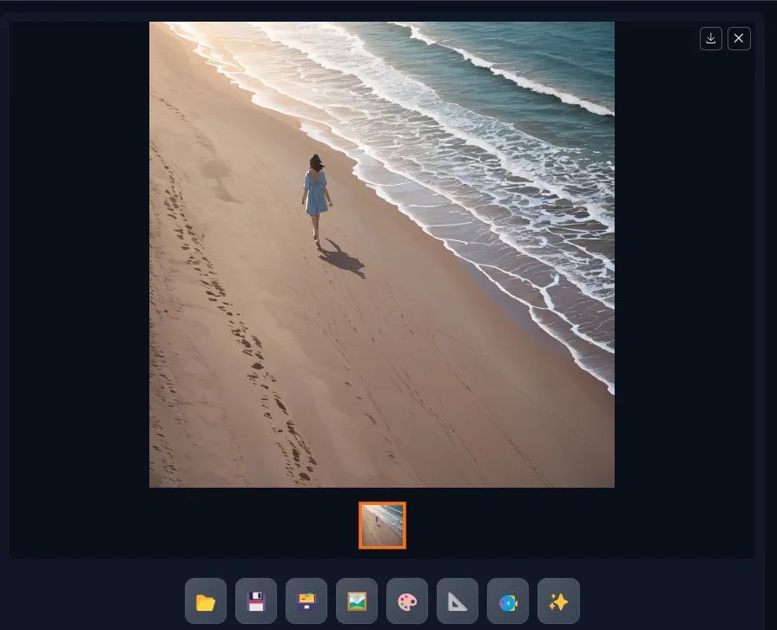Open the yellow folder button
777x630 pixels.
[206, 600]
